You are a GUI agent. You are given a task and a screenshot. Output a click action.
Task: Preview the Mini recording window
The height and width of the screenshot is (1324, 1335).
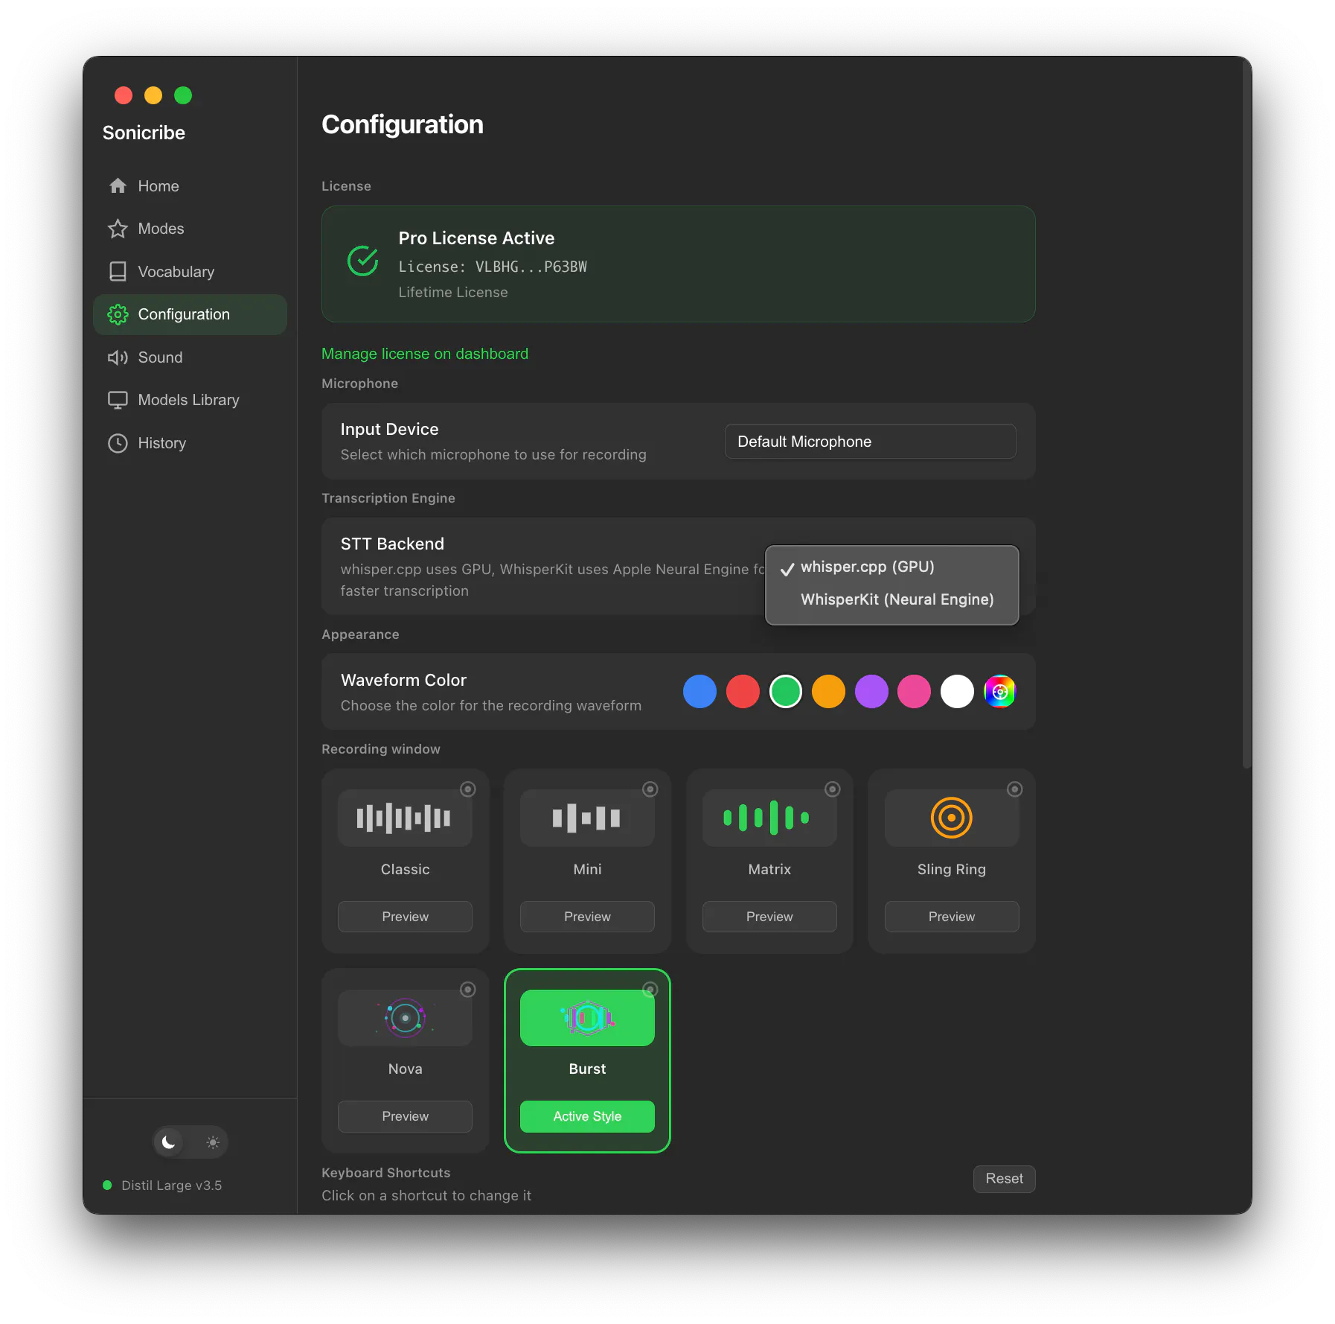coord(587,917)
